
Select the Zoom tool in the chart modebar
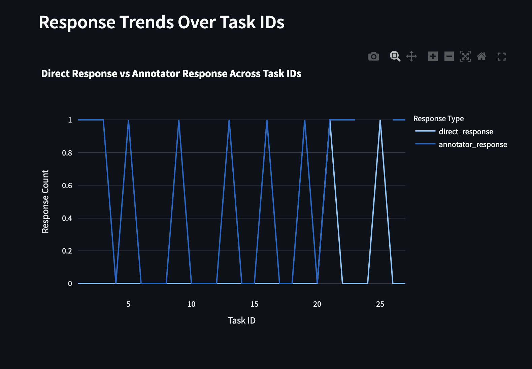click(x=395, y=56)
